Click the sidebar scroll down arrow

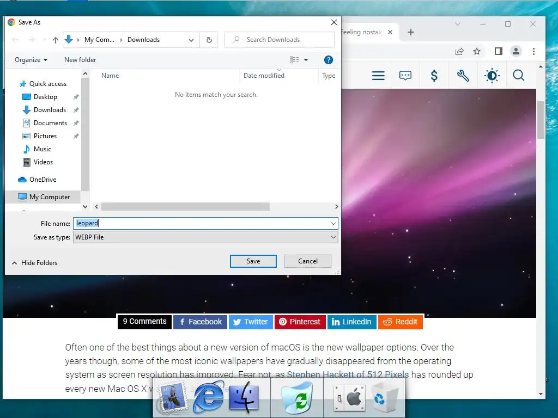(x=85, y=206)
